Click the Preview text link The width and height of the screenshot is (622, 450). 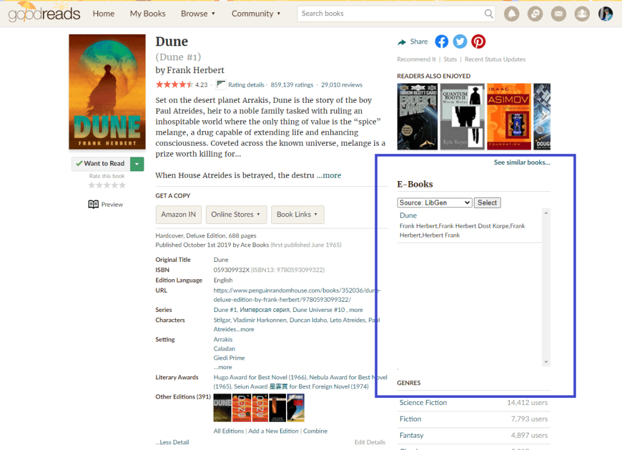(112, 204)
